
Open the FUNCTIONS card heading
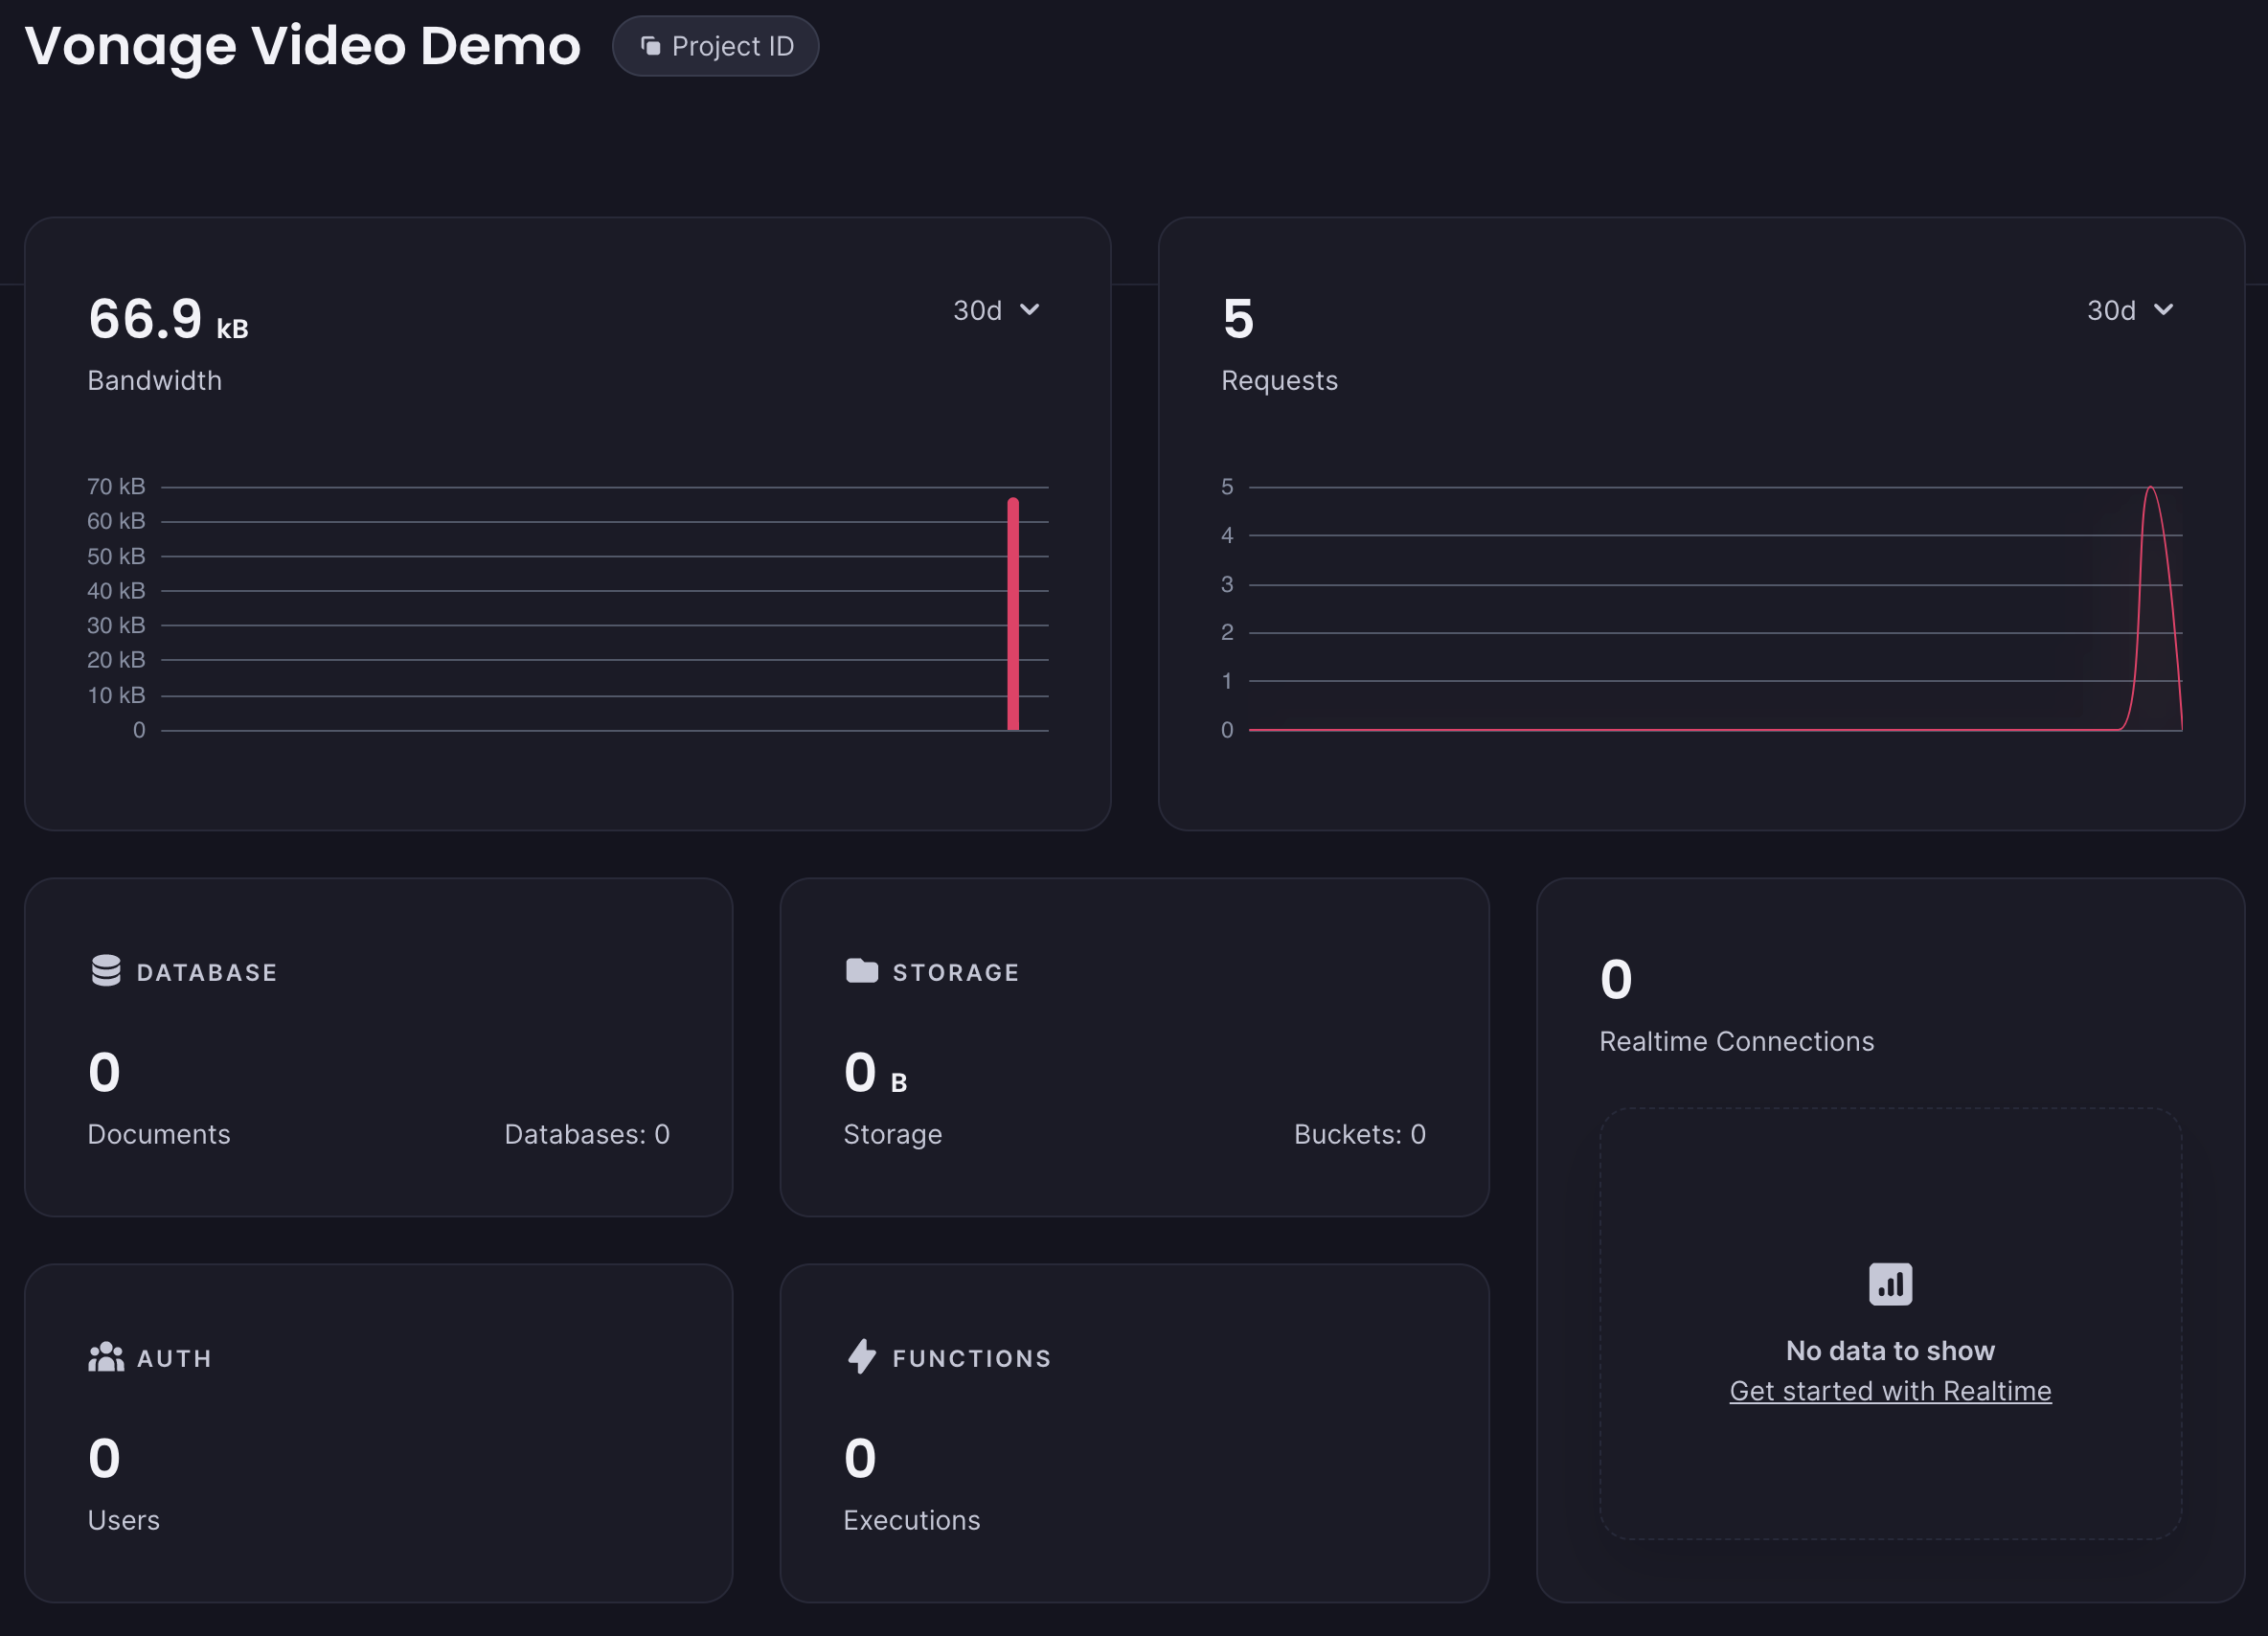(972, 1358)
